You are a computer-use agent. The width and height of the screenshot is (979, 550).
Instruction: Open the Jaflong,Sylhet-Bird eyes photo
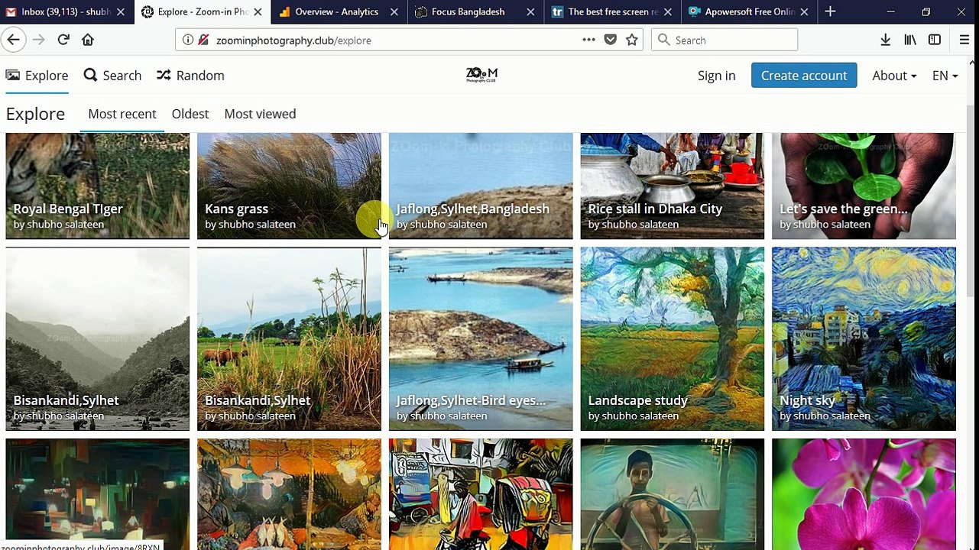481,338
